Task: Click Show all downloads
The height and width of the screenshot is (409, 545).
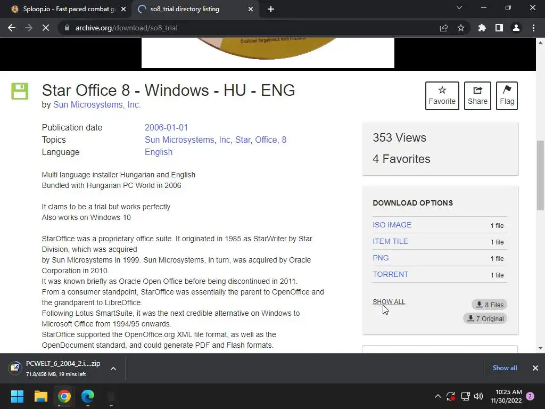Action: click(x=505, y=368)
